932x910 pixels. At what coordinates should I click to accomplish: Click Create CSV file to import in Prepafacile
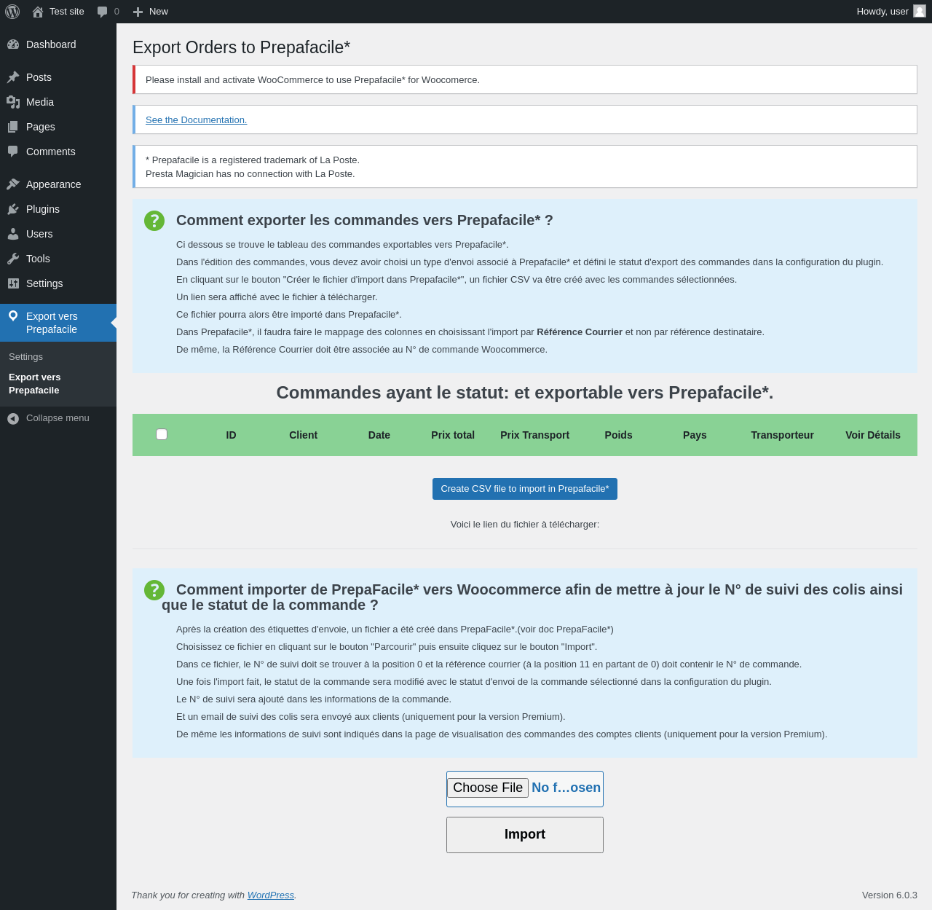(525, 489)
